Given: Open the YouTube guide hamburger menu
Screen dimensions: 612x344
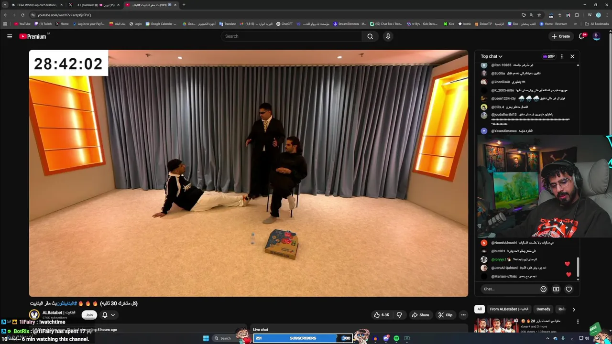Looking at the screenshot, I should (10, 36).
